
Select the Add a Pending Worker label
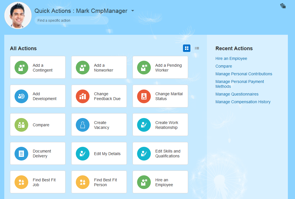pyautogui.click(x=168, y=68)
